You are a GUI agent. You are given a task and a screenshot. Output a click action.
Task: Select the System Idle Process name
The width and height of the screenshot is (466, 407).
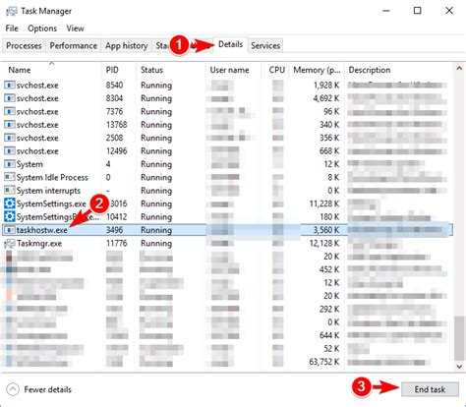click(52, 177)
